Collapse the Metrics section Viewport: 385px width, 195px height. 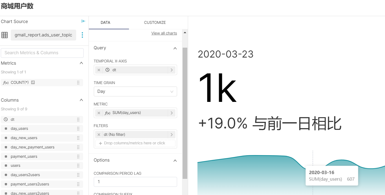(x=81, y=63)
